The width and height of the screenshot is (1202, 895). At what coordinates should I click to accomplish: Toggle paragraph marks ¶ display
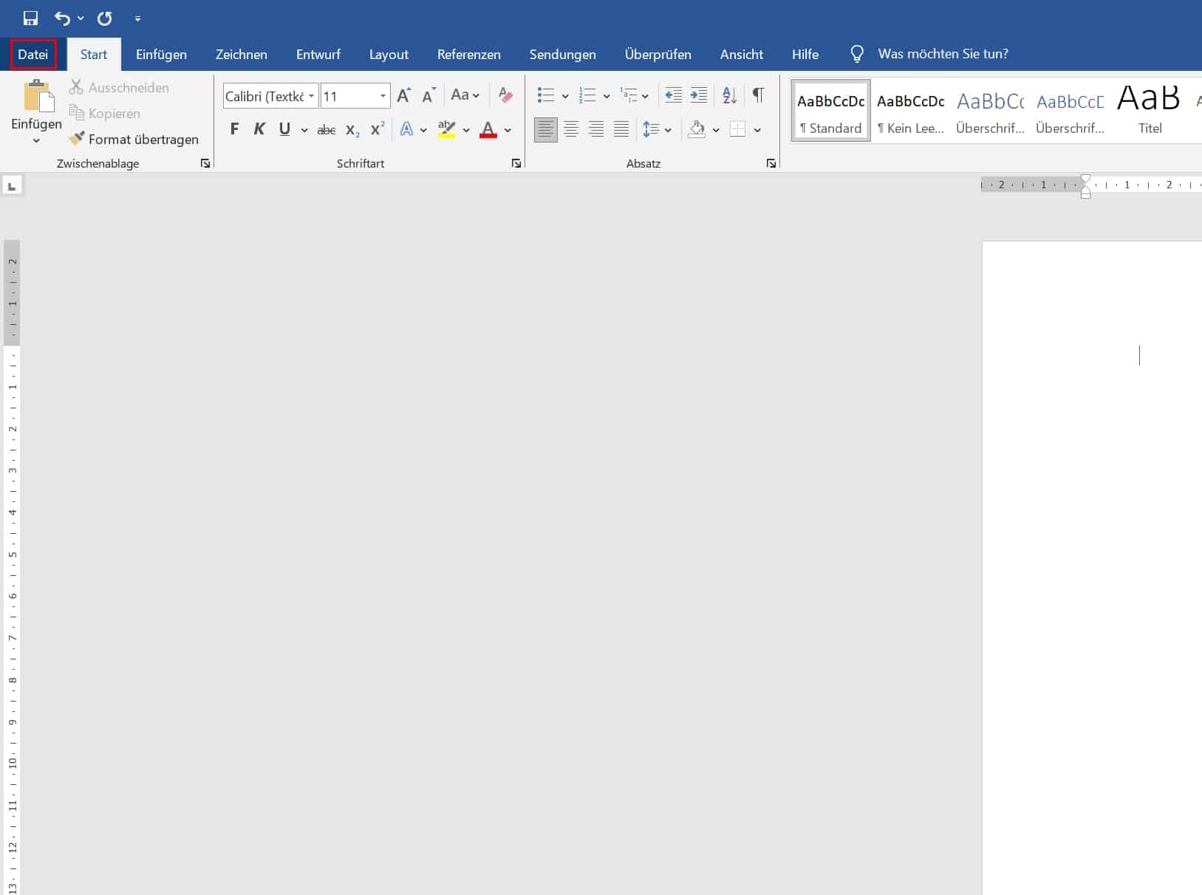click(x=758, y=95)
